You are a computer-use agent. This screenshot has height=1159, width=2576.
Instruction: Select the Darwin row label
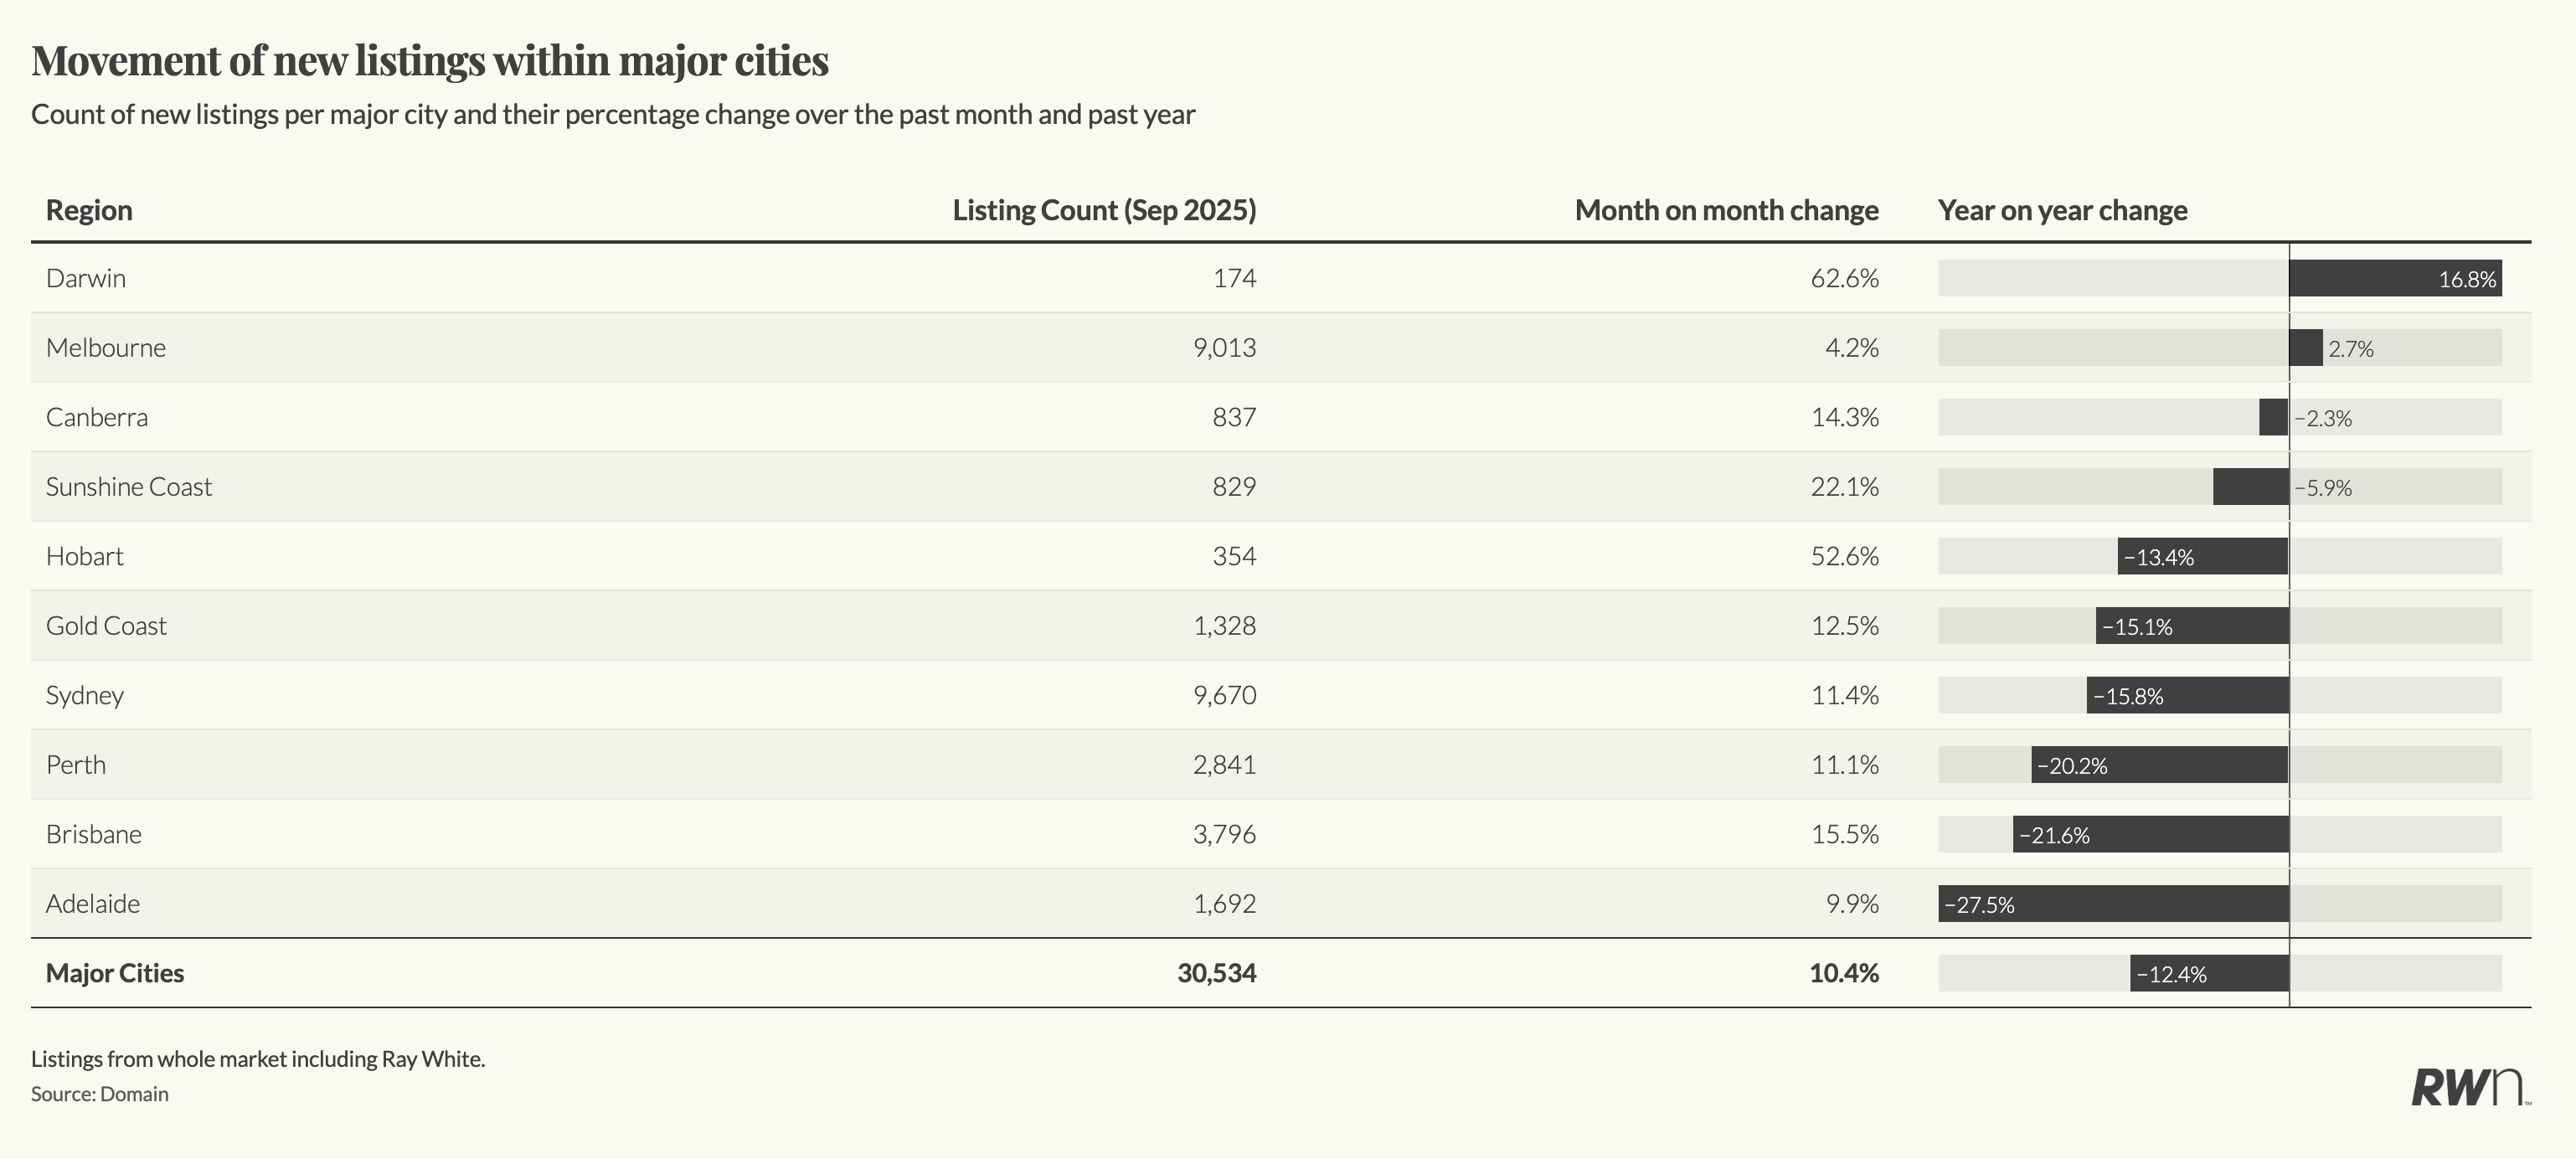[x=86, y=278]
